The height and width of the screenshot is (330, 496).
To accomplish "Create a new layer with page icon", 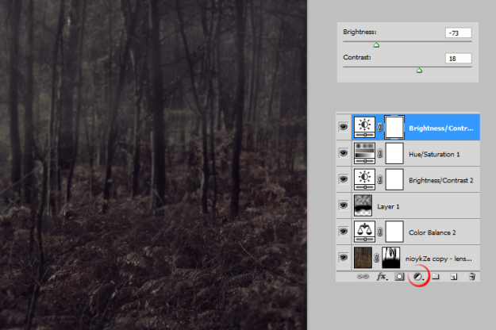I will coord(454,277).
